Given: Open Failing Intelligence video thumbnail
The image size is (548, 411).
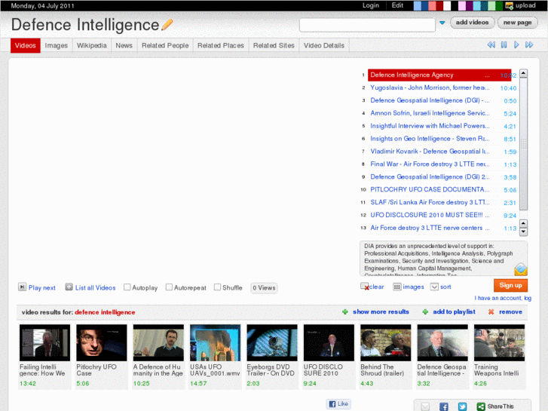Looking at the screenshot, I should pyautogui.click(x=44, y=342).
